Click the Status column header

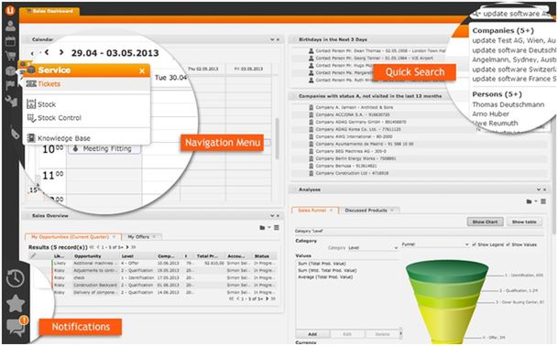[x=261, y=256]
